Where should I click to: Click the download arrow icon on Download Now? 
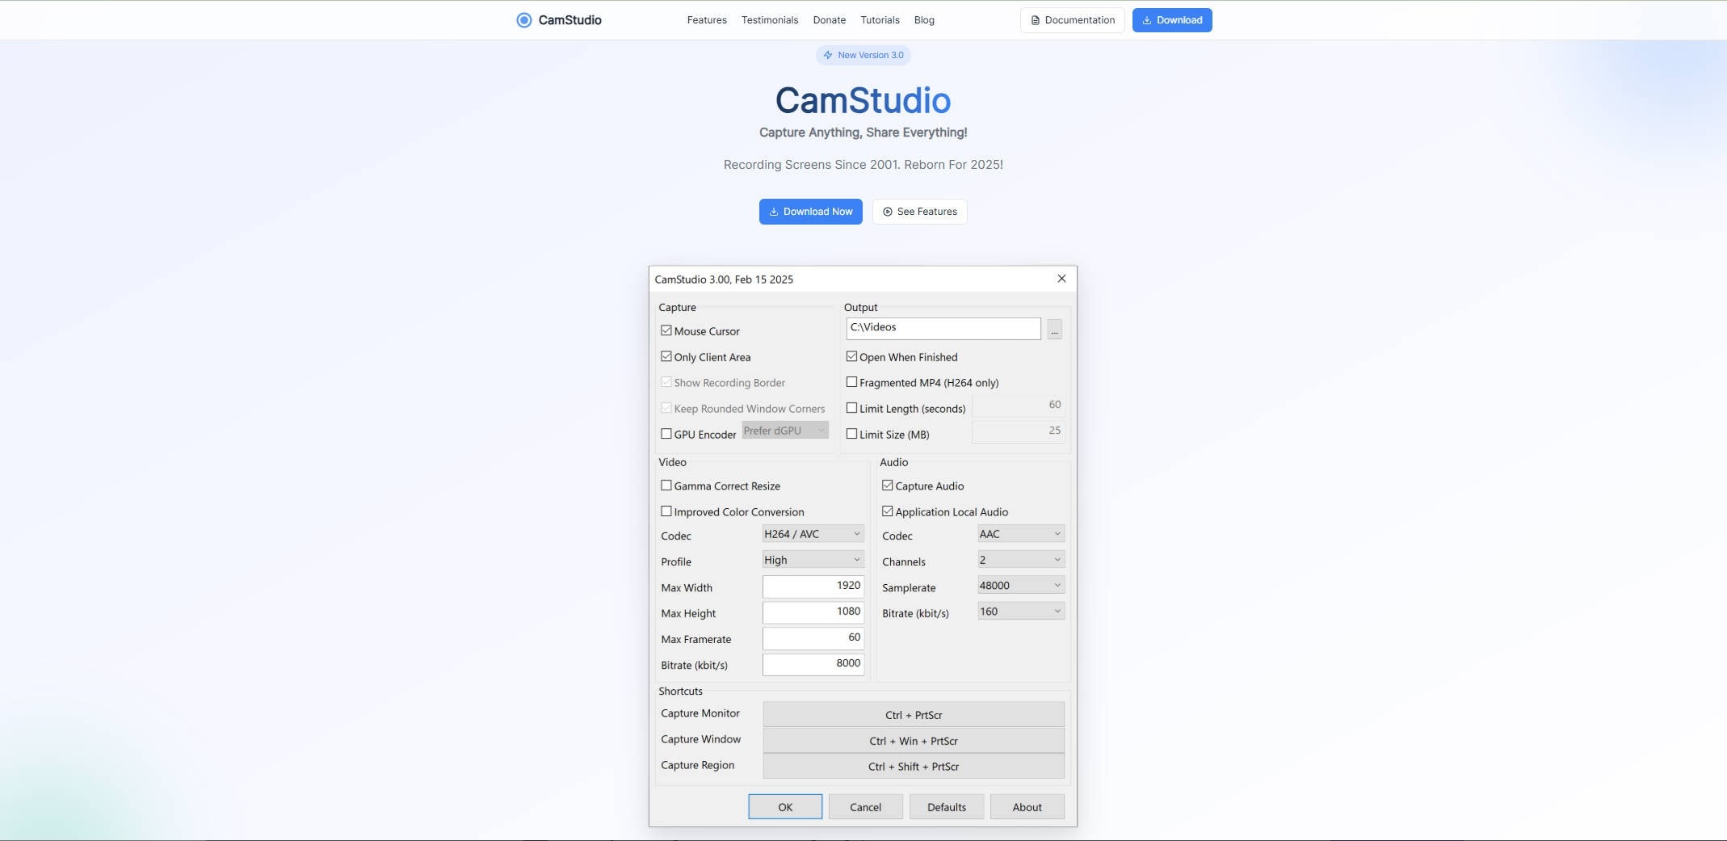(x=774, y=211)
